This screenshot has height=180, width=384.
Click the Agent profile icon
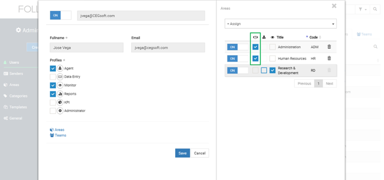coord(60,68)
